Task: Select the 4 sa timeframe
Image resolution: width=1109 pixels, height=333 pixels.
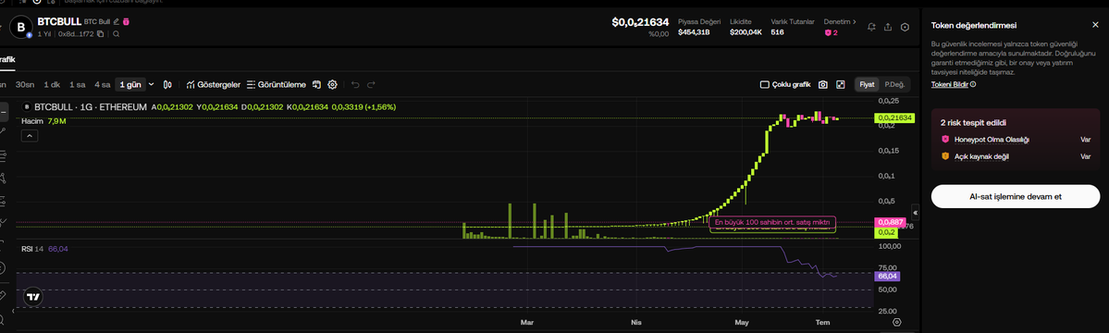Action: point(103,85)
